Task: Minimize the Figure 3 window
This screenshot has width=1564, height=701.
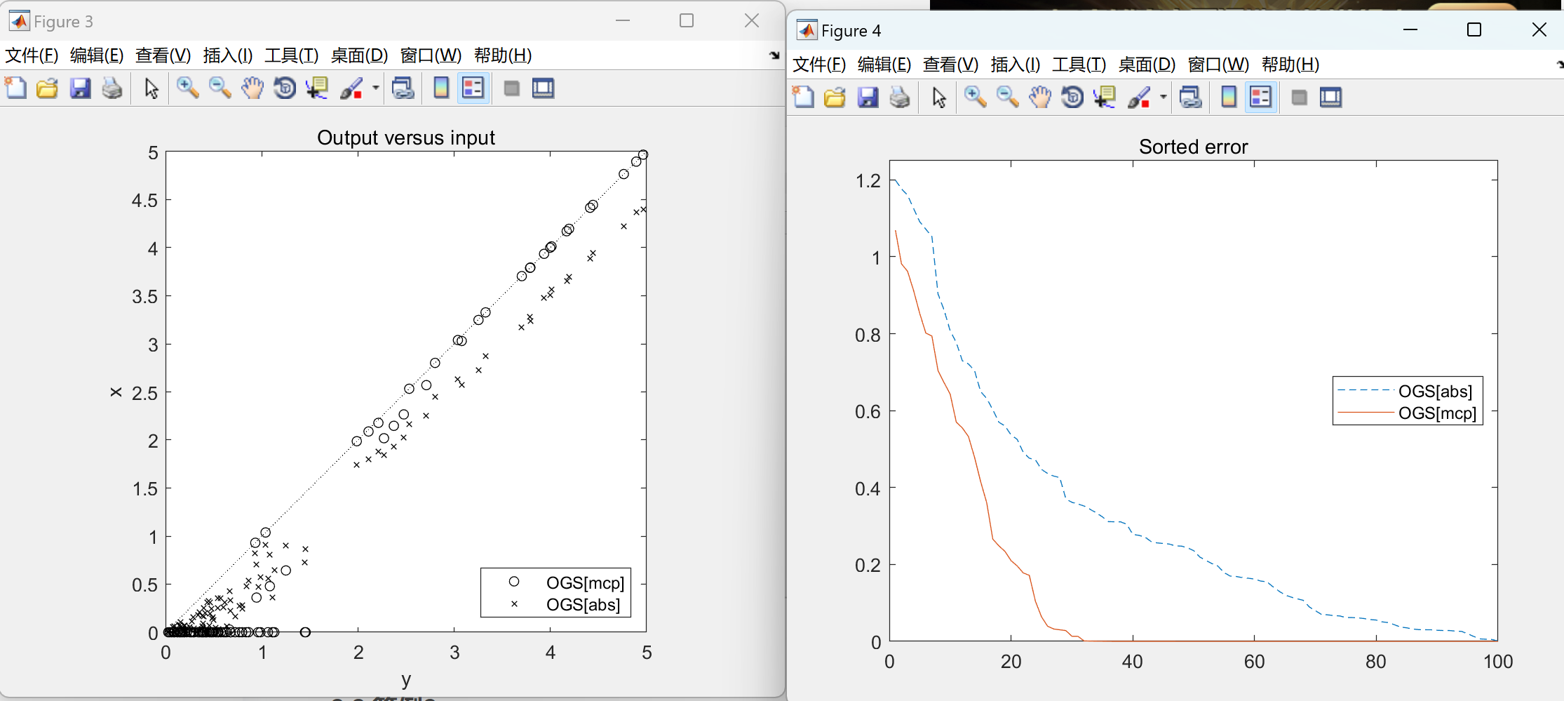Action: coord(622,20)
